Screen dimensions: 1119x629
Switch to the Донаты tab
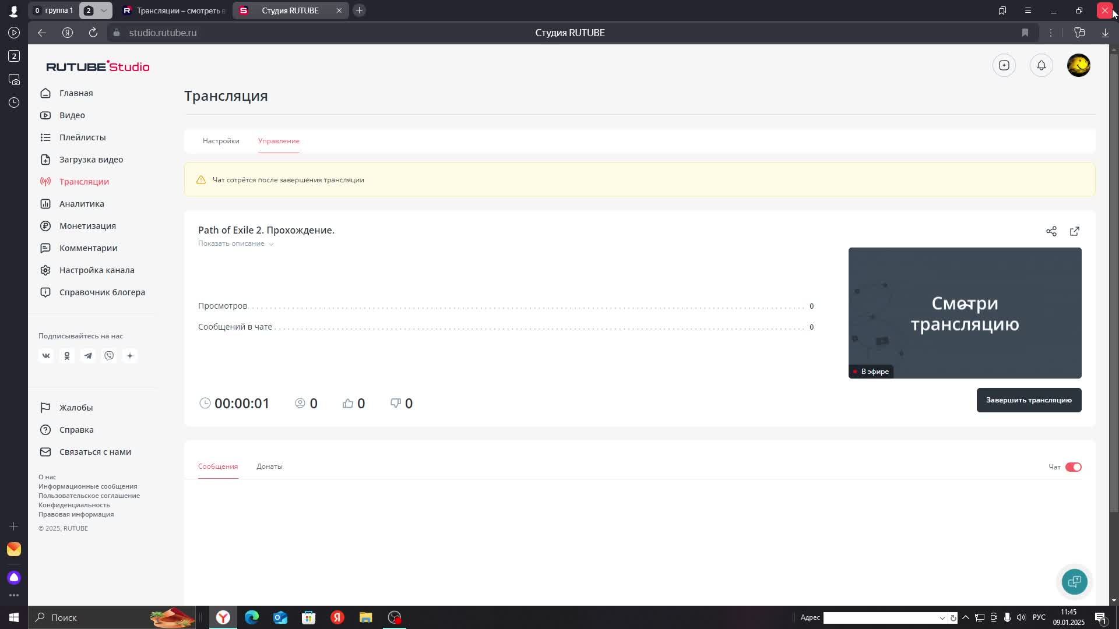(269, 467)
